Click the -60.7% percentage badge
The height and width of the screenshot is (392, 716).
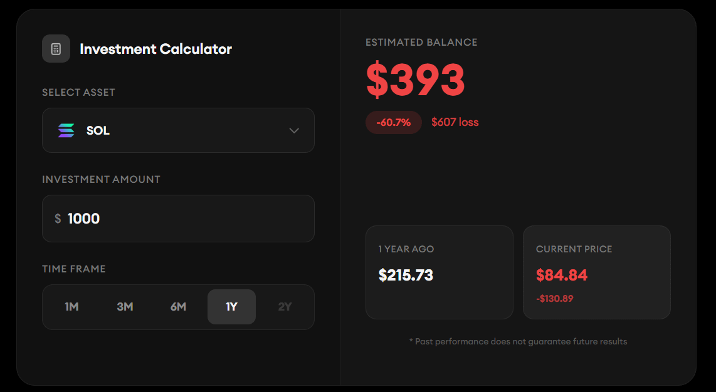[393, 122]
